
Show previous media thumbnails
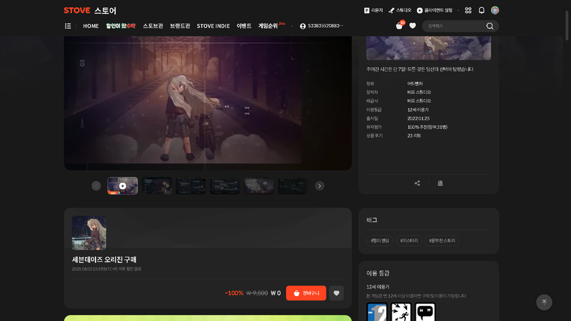coord(96,186)
